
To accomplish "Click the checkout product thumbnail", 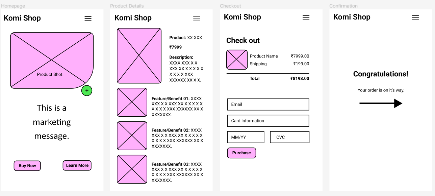I will pyautogui.click(x=237, y=60).
